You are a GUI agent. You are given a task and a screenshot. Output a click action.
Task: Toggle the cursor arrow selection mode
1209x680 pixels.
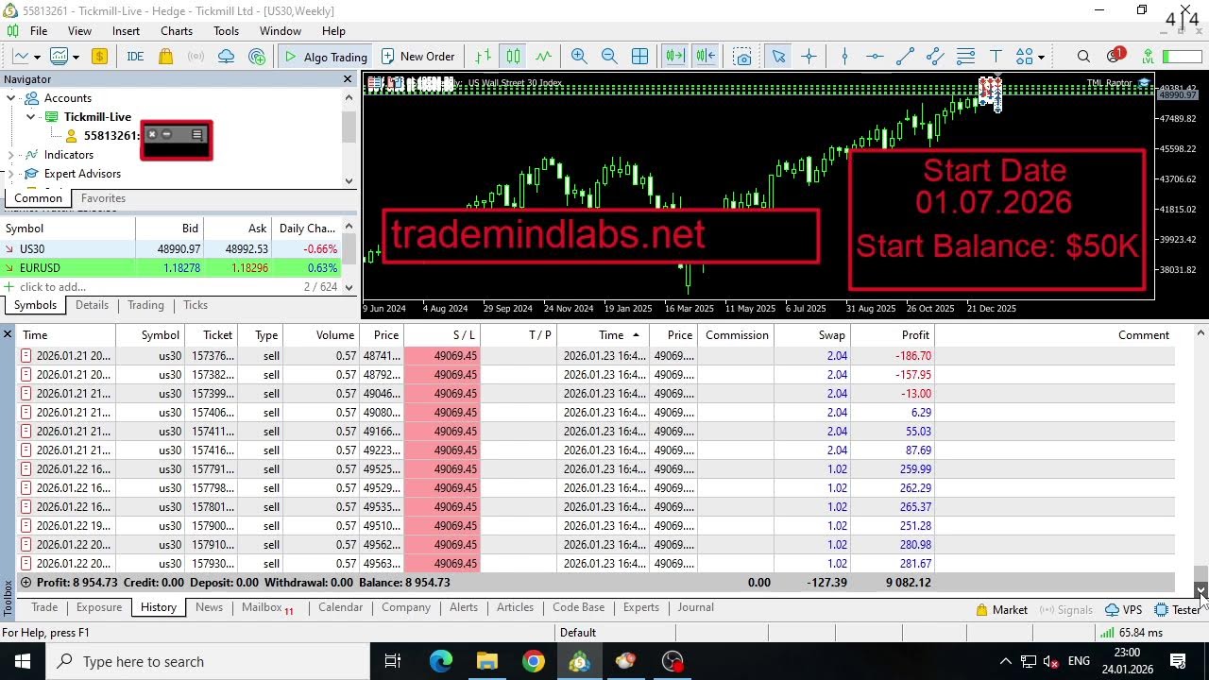pos(778,57)
